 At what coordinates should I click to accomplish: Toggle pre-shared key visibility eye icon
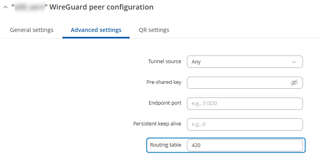pos(294,83)
